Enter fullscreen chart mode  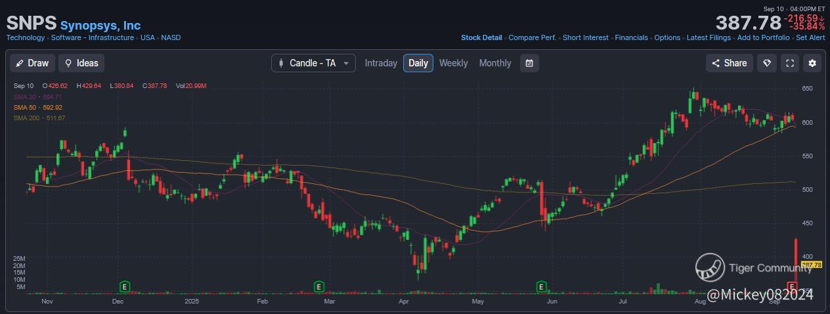pyautogui.click(x=790, y=63)
